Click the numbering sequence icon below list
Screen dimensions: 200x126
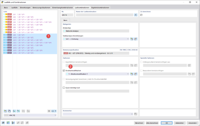28,111
